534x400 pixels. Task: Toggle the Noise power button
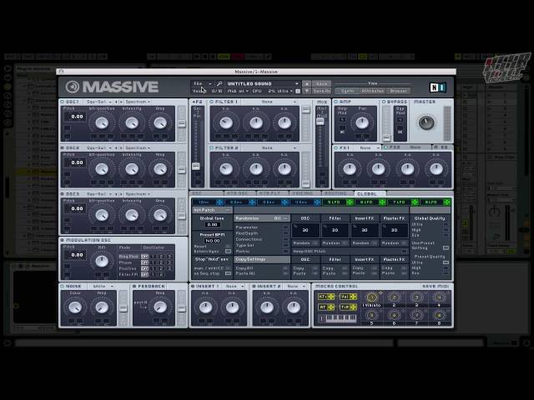[63, 287]
